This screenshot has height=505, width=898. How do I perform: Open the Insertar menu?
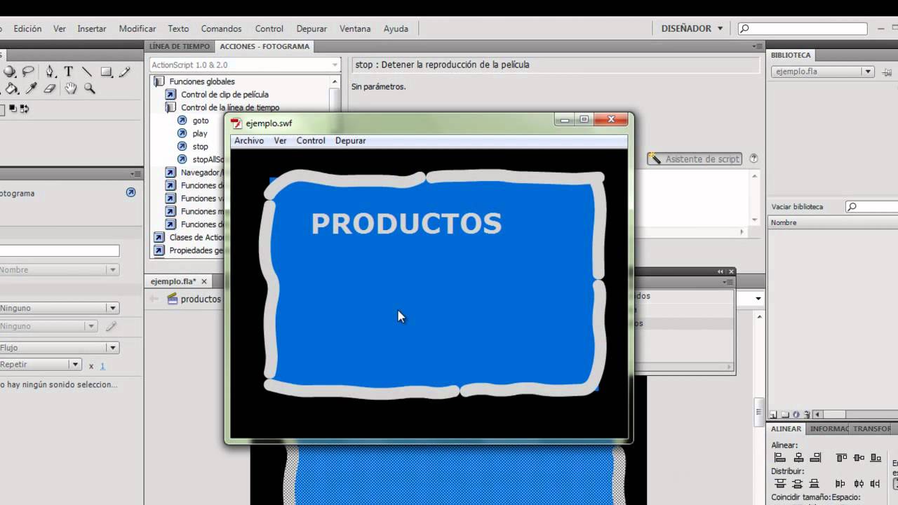click(92, 29)
